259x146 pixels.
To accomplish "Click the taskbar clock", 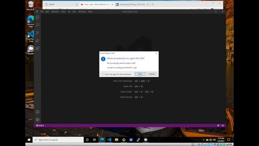I will pos(221,140).
